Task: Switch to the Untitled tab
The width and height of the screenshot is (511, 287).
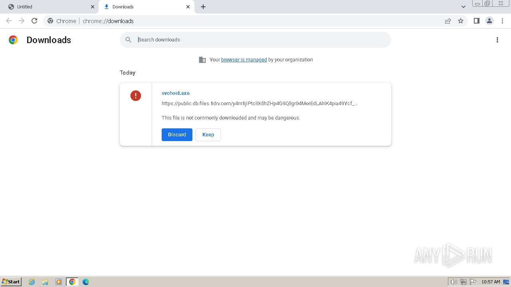Action: (x=50, y=7)
